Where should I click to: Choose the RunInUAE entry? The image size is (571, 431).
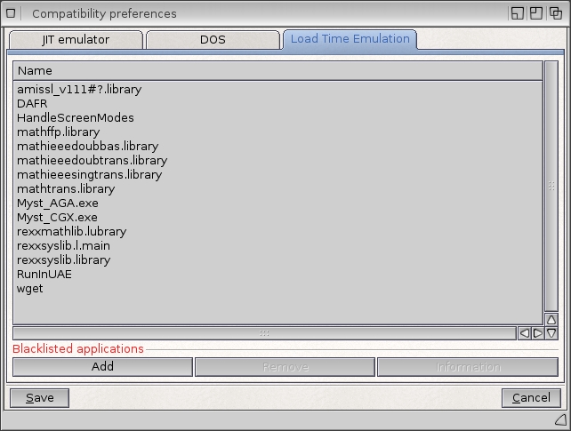[x=44, y=274]
